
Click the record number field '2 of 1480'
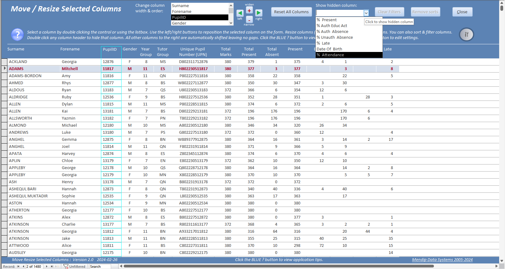click(34, 267)
